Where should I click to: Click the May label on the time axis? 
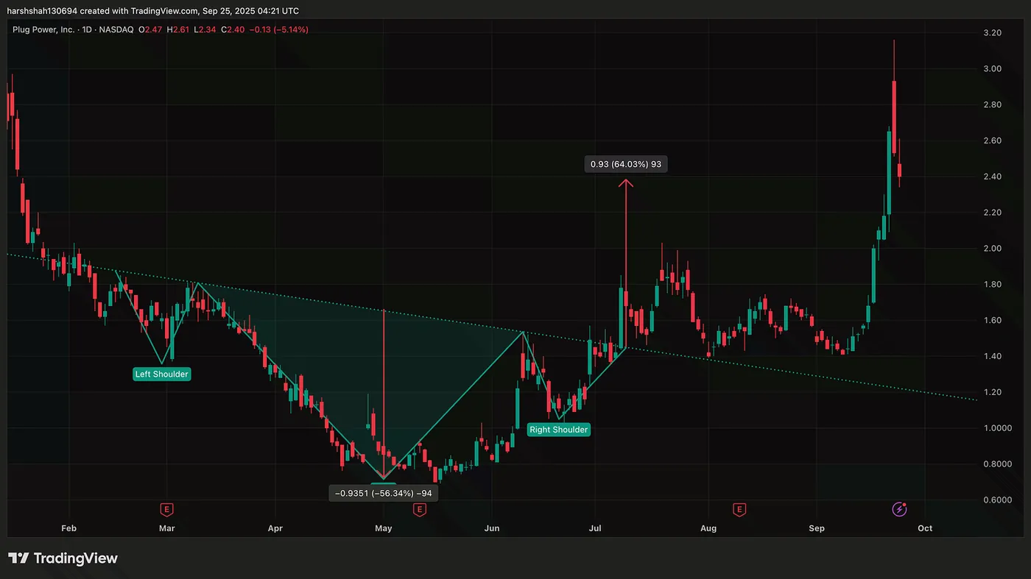tap(383, 528)
